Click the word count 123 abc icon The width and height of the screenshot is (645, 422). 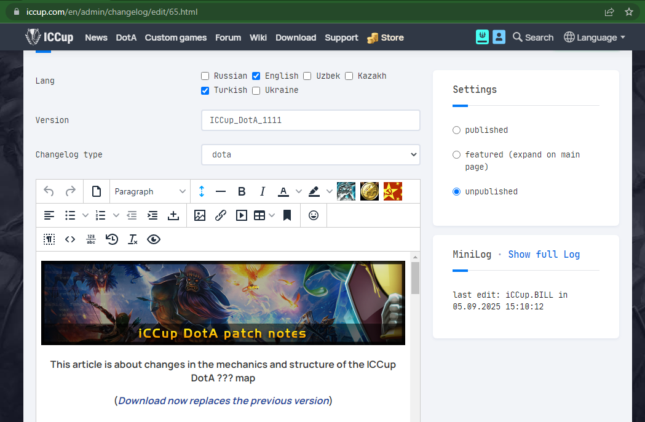tap(91, 239)
